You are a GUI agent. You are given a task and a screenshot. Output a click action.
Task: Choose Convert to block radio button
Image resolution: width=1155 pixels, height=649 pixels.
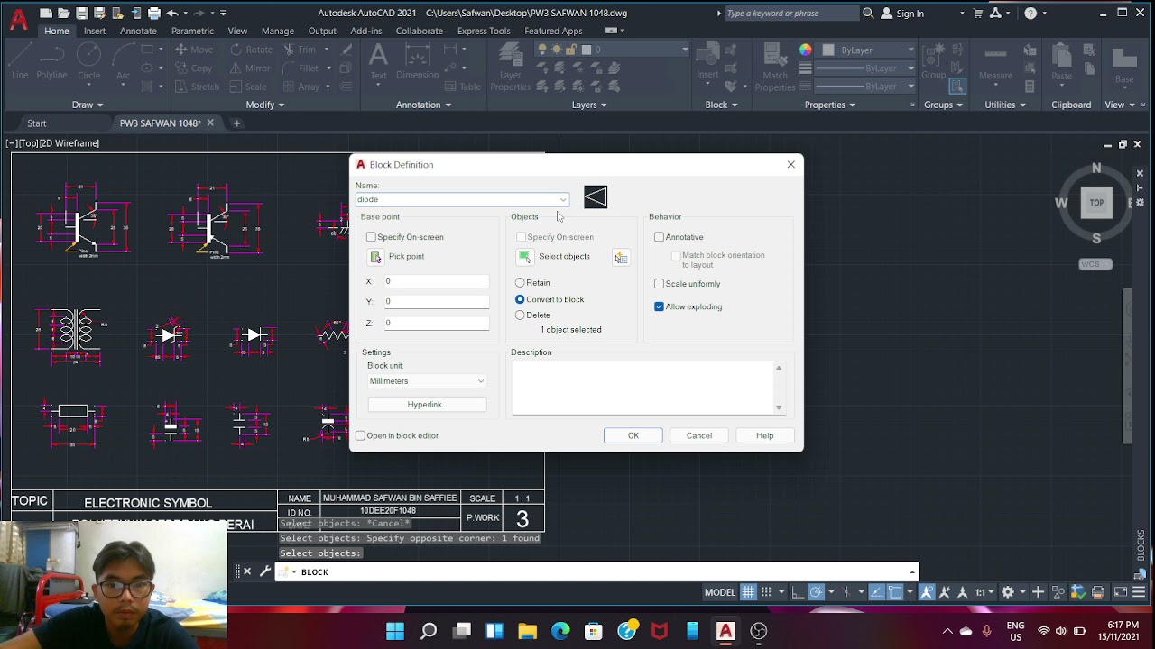[520, 299]
